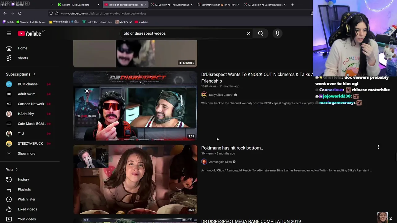Play the Pokimane video thumbnail
This screenshot has height=223, width=397.
coord(135,179)
